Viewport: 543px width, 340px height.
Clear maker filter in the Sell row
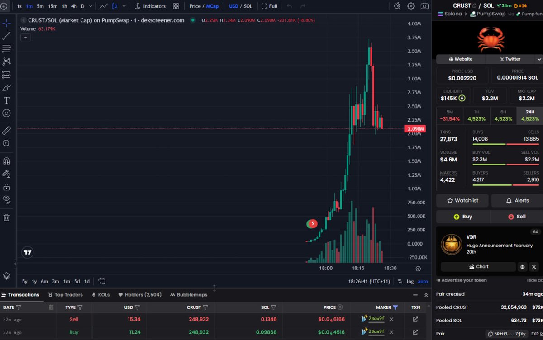tap(391, 319)
